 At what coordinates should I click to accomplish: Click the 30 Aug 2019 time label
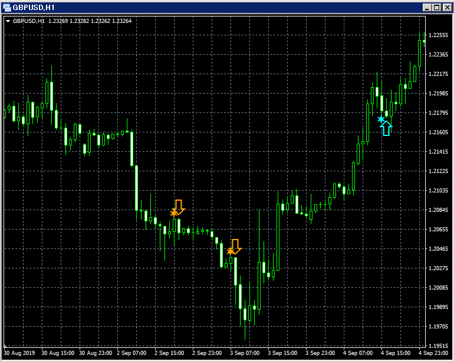[x=19, y=353]
